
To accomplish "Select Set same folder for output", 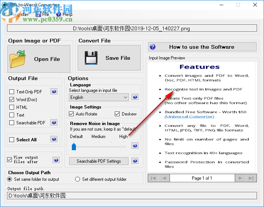I will 10,179.
